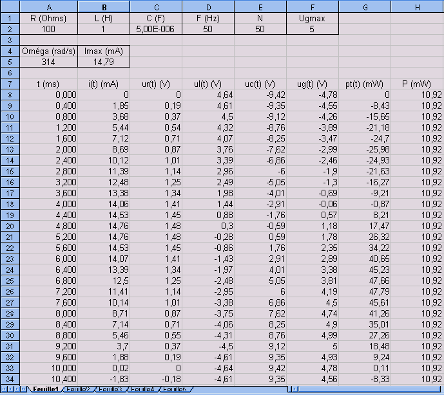This screenshot has width=444, height=395.
Task: Click the Oméga value cell 314
Action: [48, 62]
